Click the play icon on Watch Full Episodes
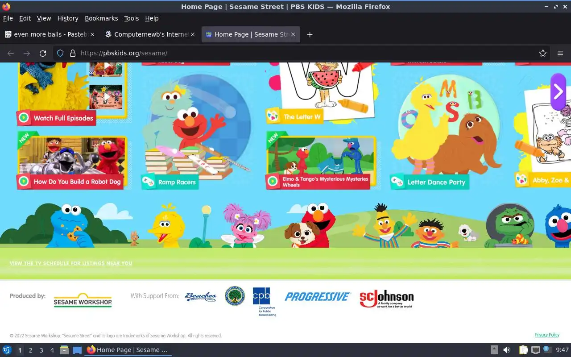This screenshot has width=571, height=357. [x=24, y=118]
